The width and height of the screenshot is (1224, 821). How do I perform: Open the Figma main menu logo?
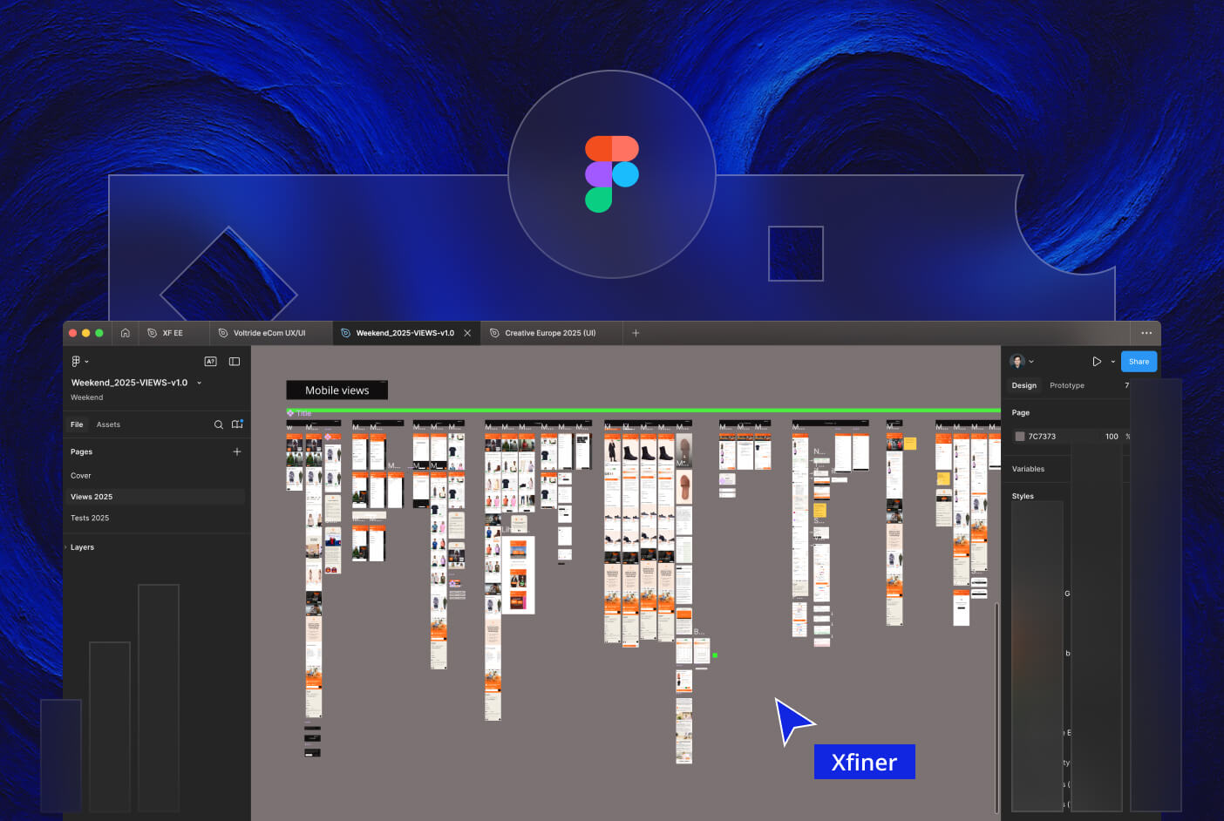click(76, 361)
